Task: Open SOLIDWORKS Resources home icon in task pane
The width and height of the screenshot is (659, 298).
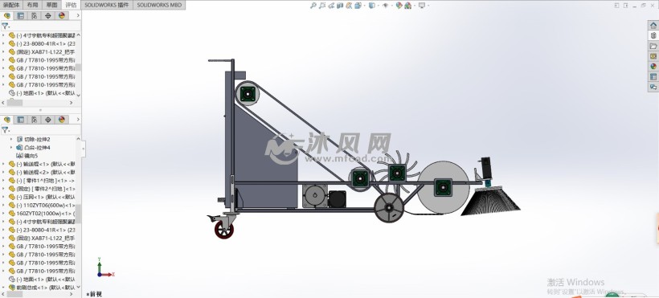Action: 653,25
